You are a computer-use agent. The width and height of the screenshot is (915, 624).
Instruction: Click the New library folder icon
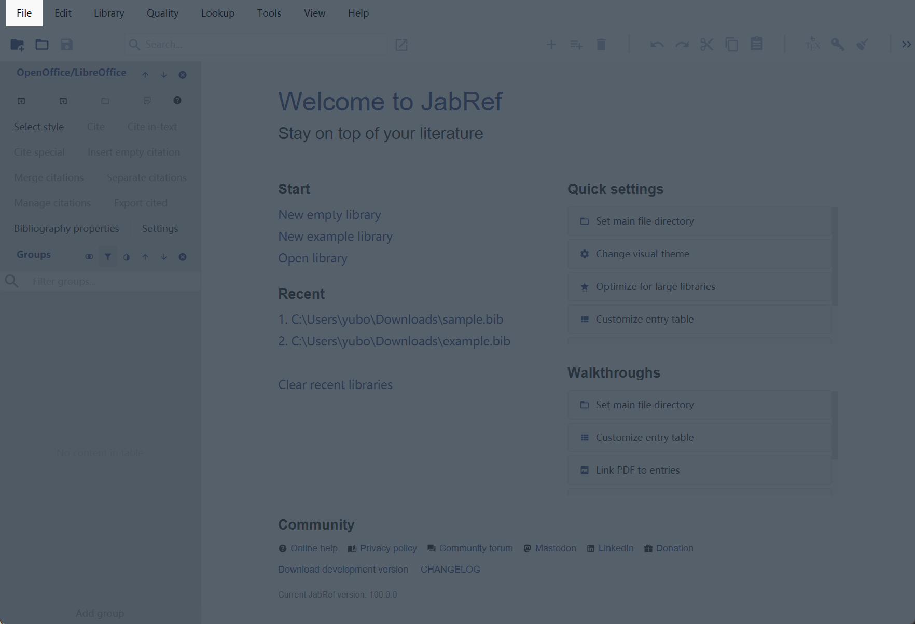click(x=17, y=45)
